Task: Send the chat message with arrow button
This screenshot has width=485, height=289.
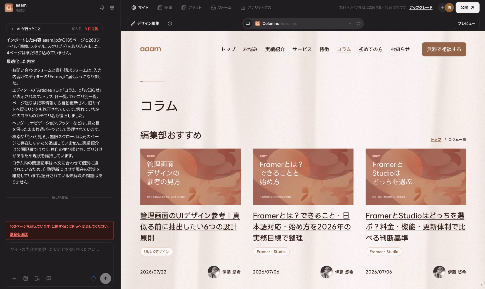Action: point(106,278)
